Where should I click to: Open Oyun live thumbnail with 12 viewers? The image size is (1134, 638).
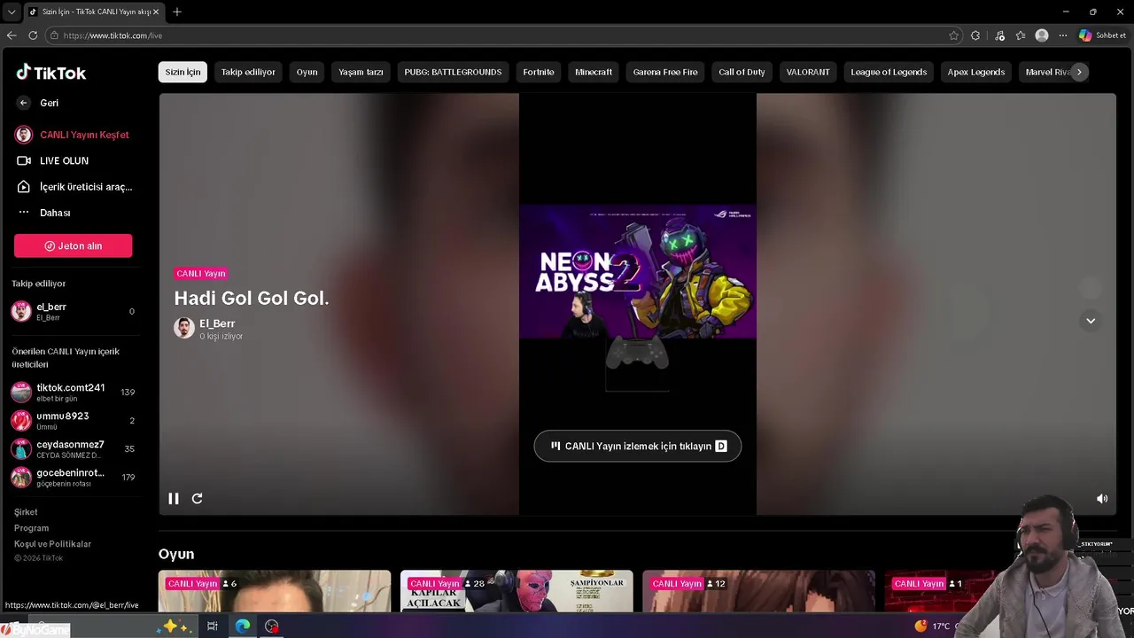[758, 591]
